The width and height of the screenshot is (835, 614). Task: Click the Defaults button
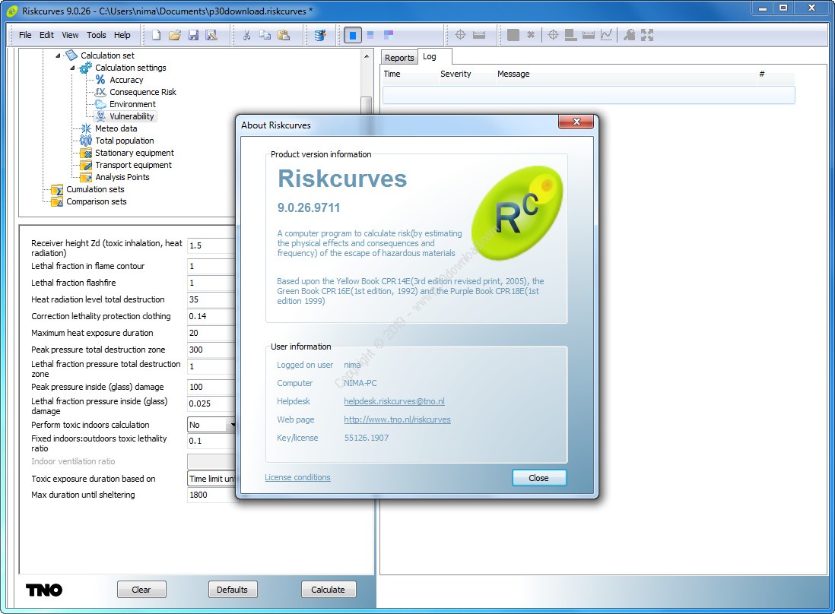click(x=232, y=590)
